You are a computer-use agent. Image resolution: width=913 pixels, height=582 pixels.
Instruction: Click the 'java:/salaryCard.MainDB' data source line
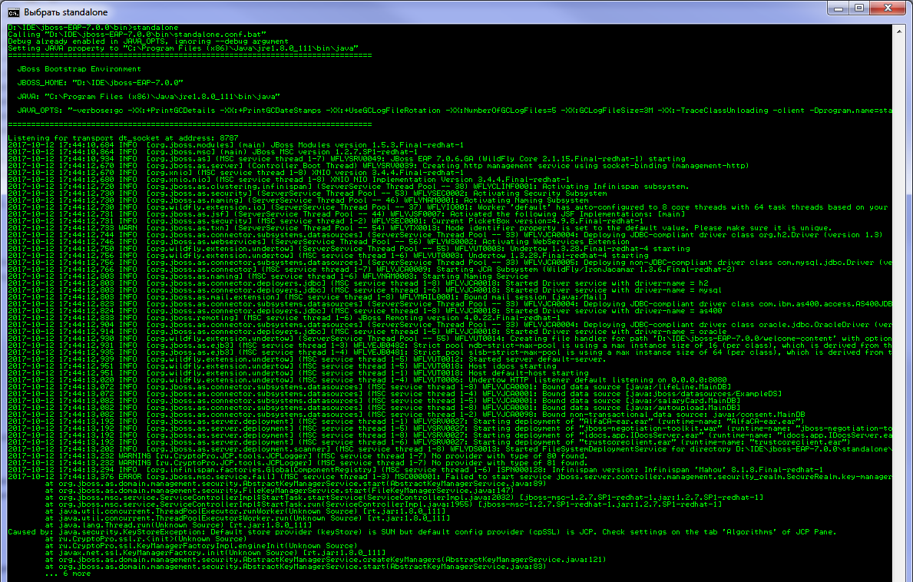pyautogui.click(x=374, y=401)
